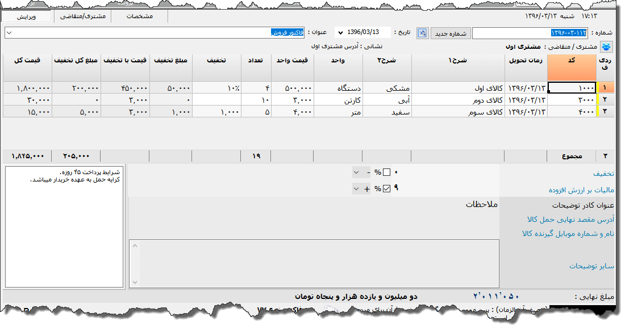Viewport: 621px width, 325px height.
Task: Click the کد column header
Action: tap(572, 68)
